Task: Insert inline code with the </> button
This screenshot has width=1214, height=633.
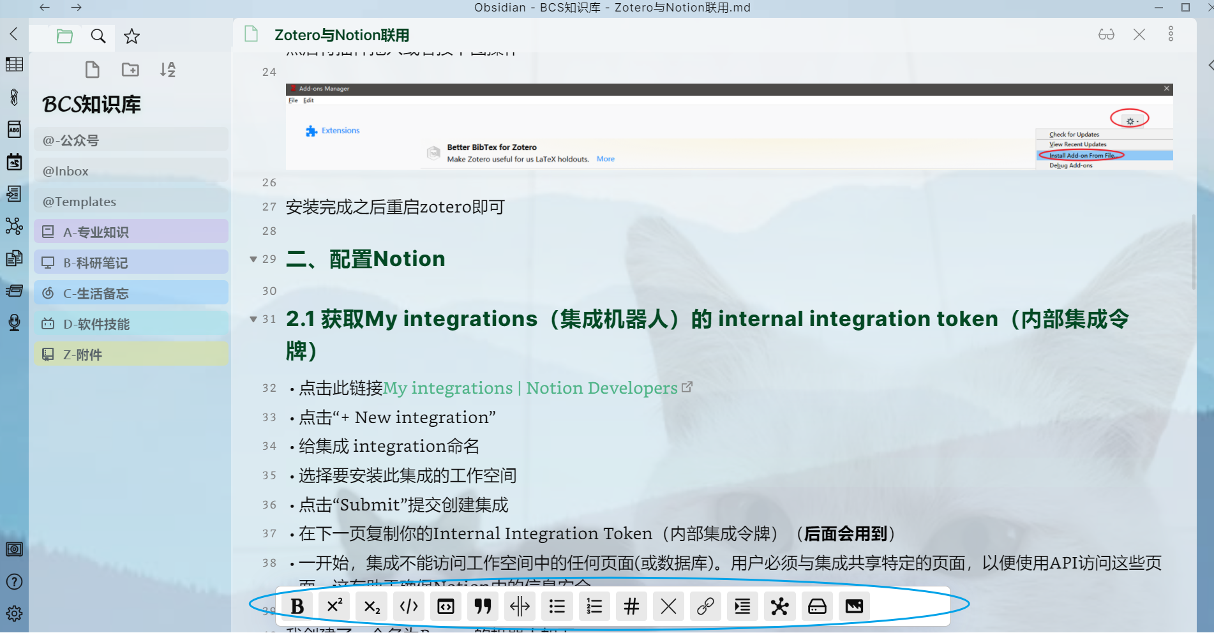Action: 408,606
